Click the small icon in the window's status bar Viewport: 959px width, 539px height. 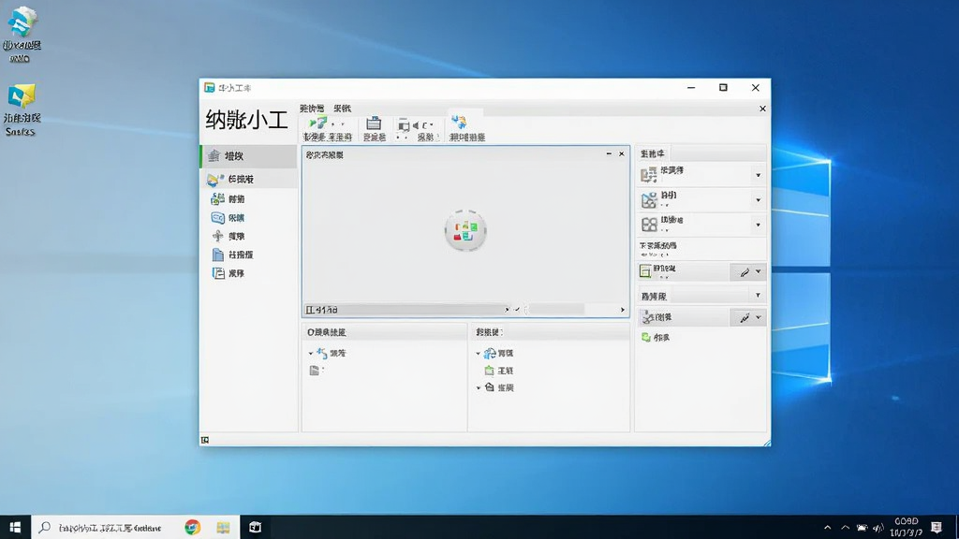pyautogui.click(x=205, y=440)
